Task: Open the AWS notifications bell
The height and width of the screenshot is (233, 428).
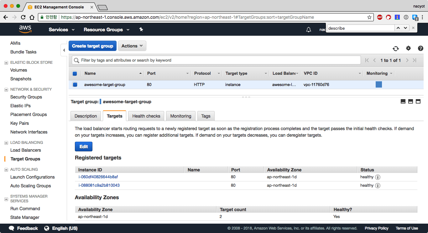Action: tap(309, 30)
